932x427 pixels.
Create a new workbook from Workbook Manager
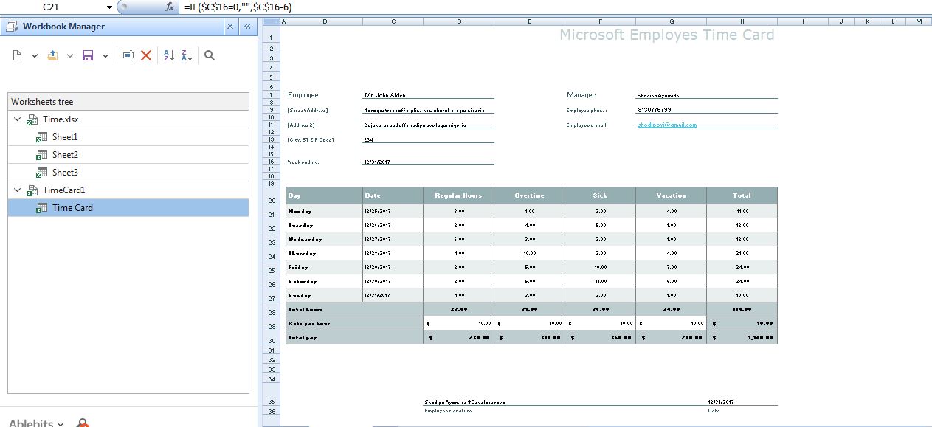pos(18,55)
